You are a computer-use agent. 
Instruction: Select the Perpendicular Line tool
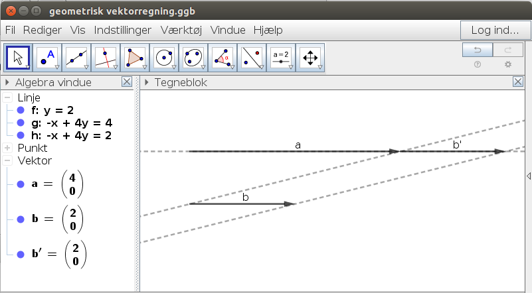(x=106, y=58)
